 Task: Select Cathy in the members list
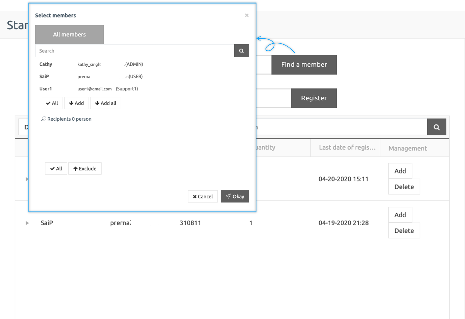coord(46,64)
